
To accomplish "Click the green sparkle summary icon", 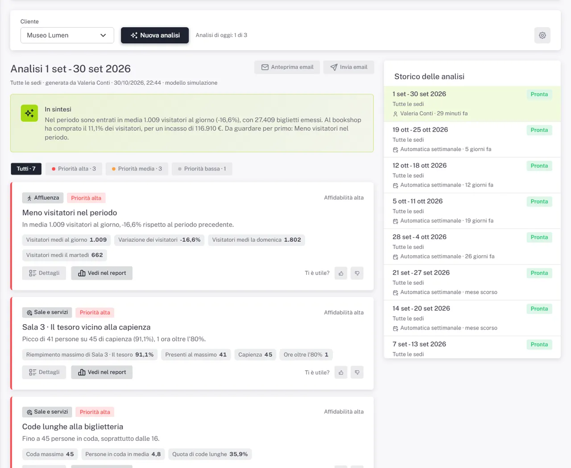I will (29, 113).
